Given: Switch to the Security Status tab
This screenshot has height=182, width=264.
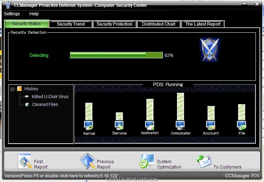Looking at the screenshot, I should click(27, 24).
